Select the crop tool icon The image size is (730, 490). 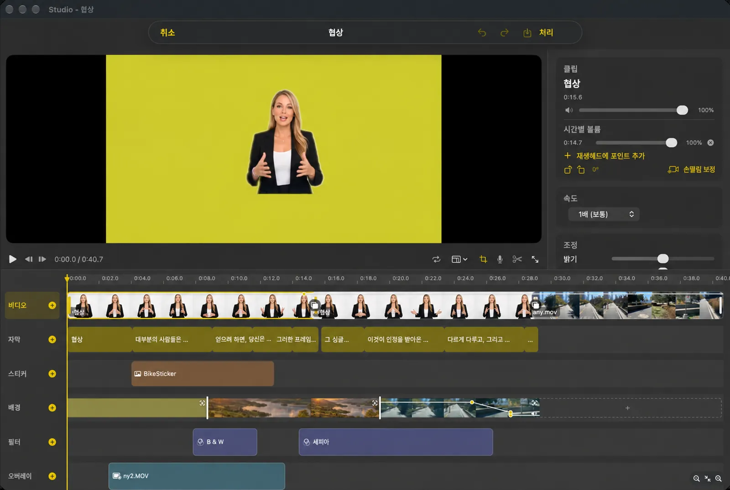(x=483, y=259)
